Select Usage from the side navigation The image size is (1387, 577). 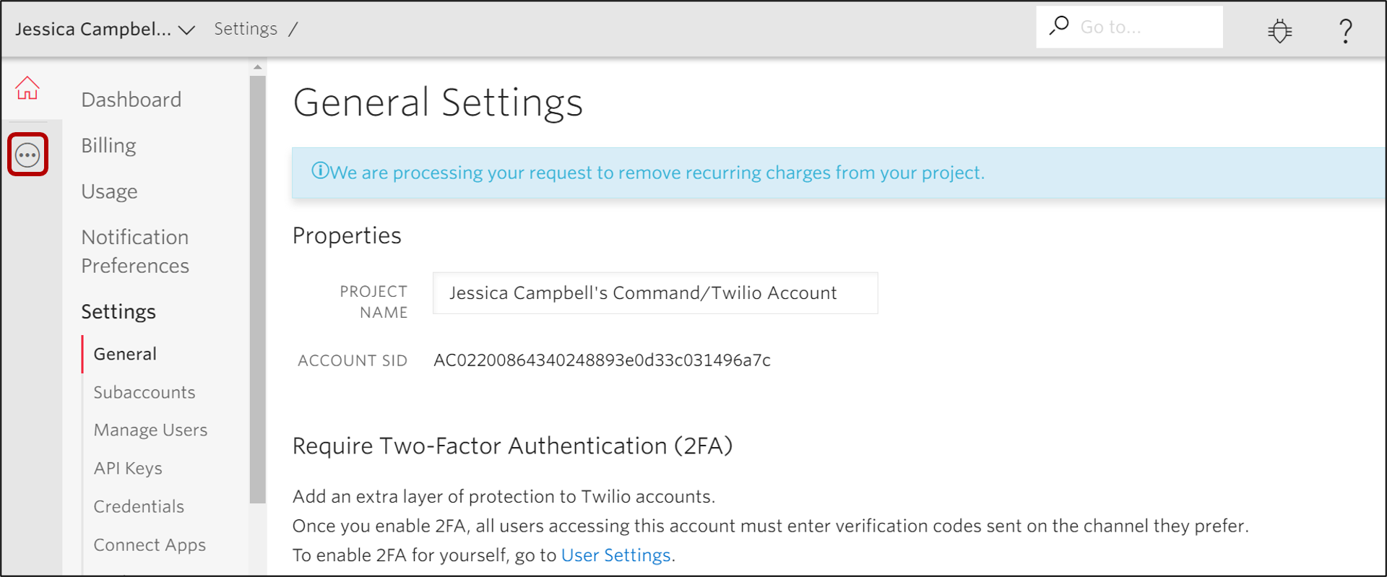click(109, 191)
